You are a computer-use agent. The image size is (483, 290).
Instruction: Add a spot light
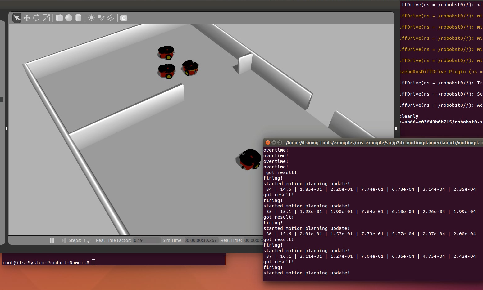coord(101,18)
